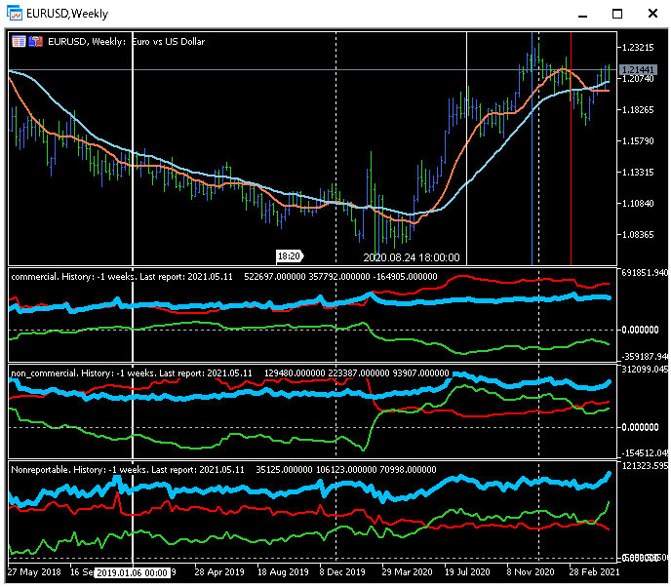Close the EURUSD,Weekly chart window
This screenshot has height=587, width=671.
coord(652,14)
